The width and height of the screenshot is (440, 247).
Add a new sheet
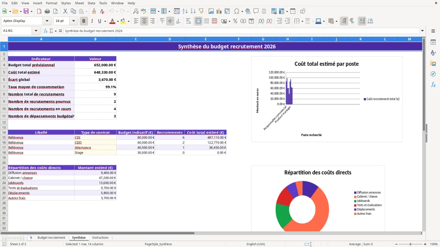[31, 237]
